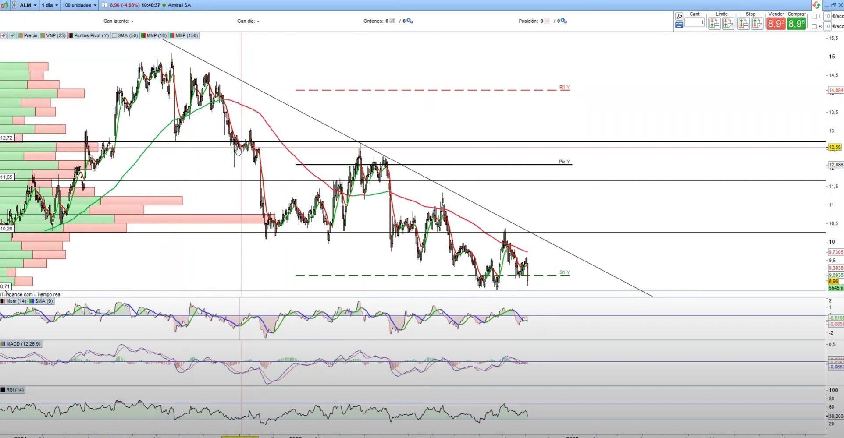Click the 11,65 price level label
Image resolution: width=844 pixels, height=438 pixels.
pyautogui.click(x=7, y=177)
